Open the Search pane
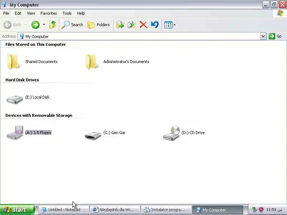 (72, 25)
